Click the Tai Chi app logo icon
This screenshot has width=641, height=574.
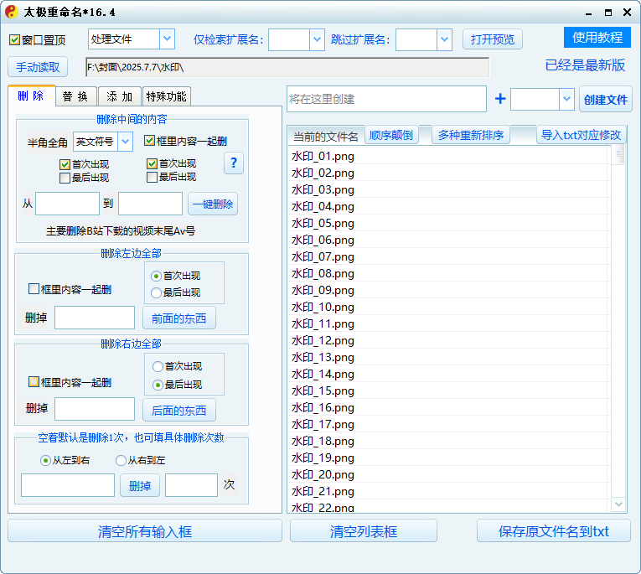click(12, 12)
